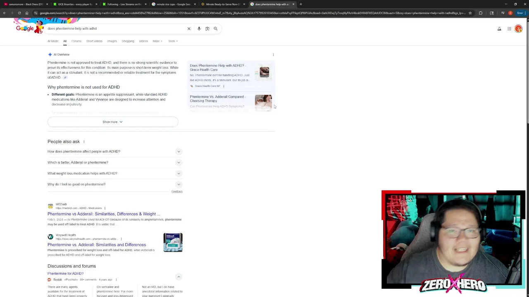Viewport: 529px width, 297px height.
Task: Expand 'How does phentermine affect people with ADHD?'
Action: click(x=114, y=151)
